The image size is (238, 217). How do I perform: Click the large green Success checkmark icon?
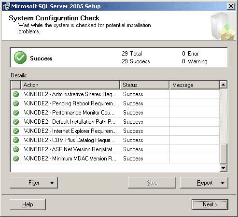click(20, 58)
